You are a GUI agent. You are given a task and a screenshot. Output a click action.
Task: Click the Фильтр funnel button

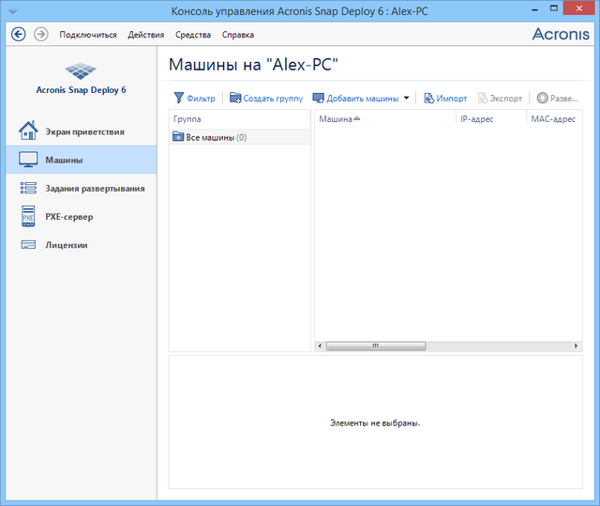[194, 98]
